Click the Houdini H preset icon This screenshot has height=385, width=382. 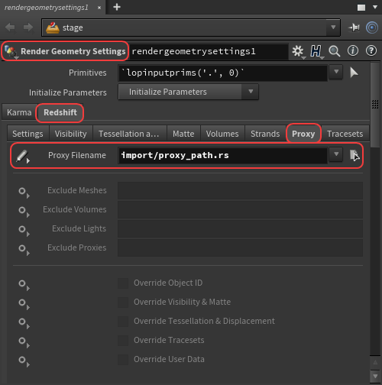[x=316, y=51]
